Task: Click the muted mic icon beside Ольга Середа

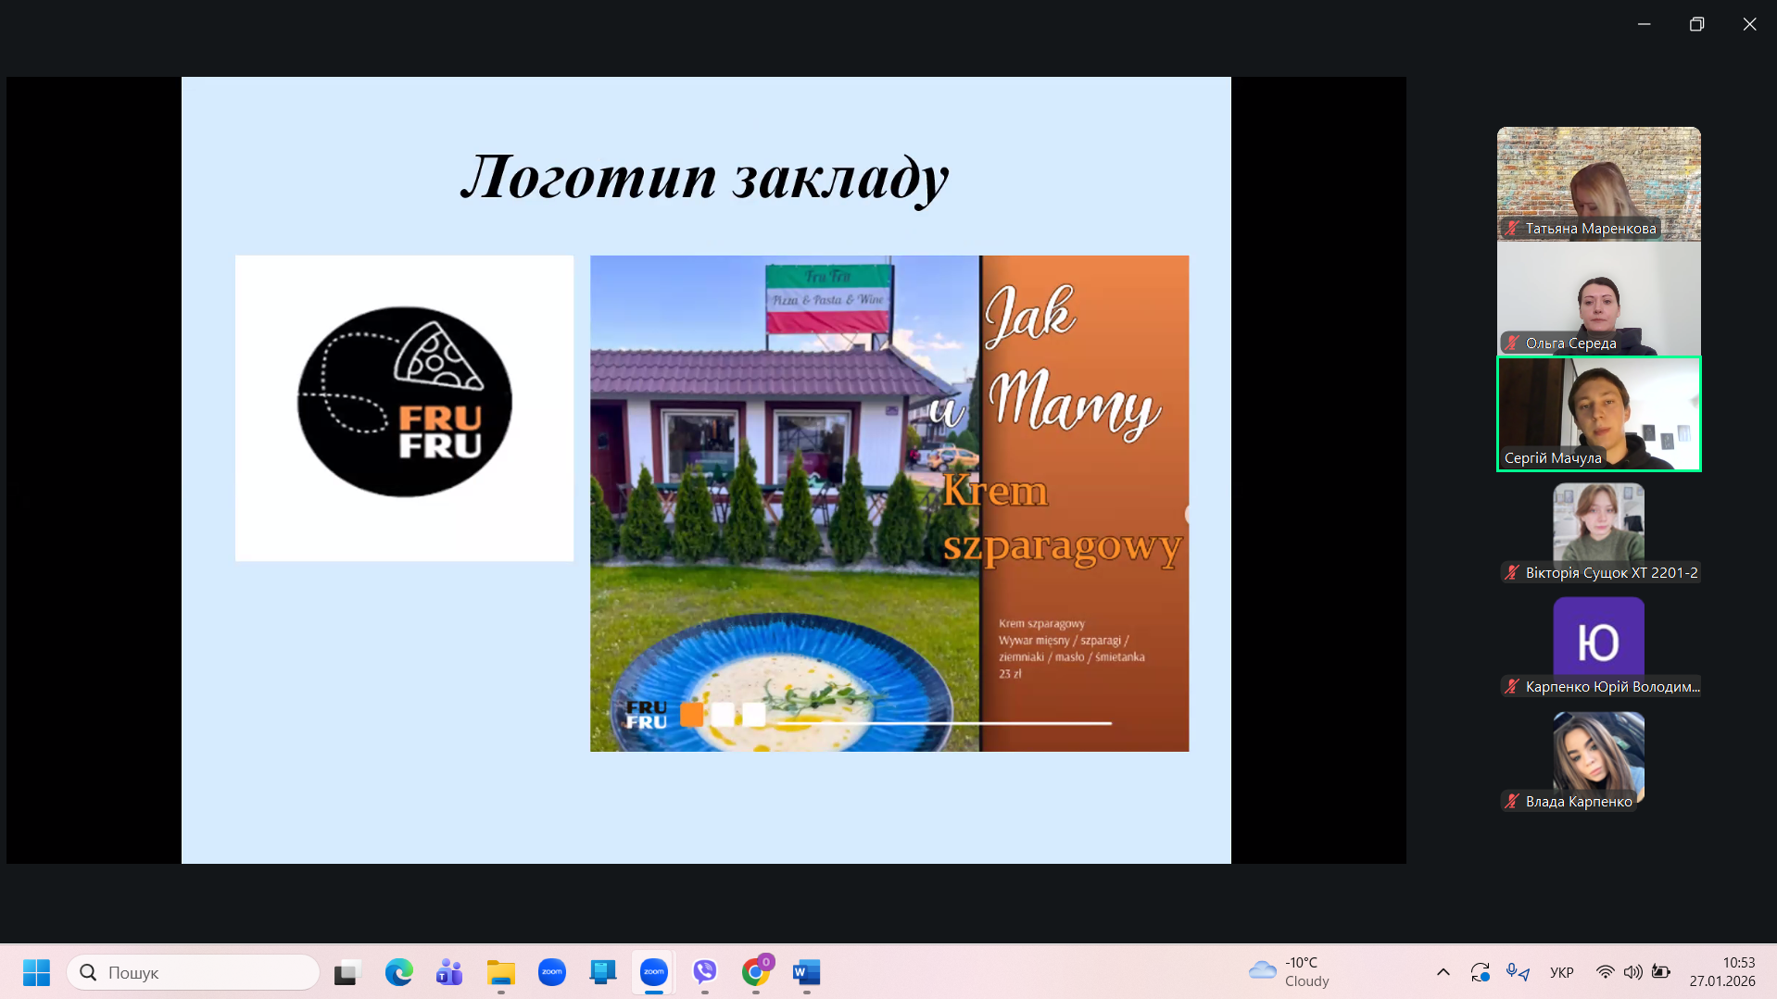Action: point(1512,343)
